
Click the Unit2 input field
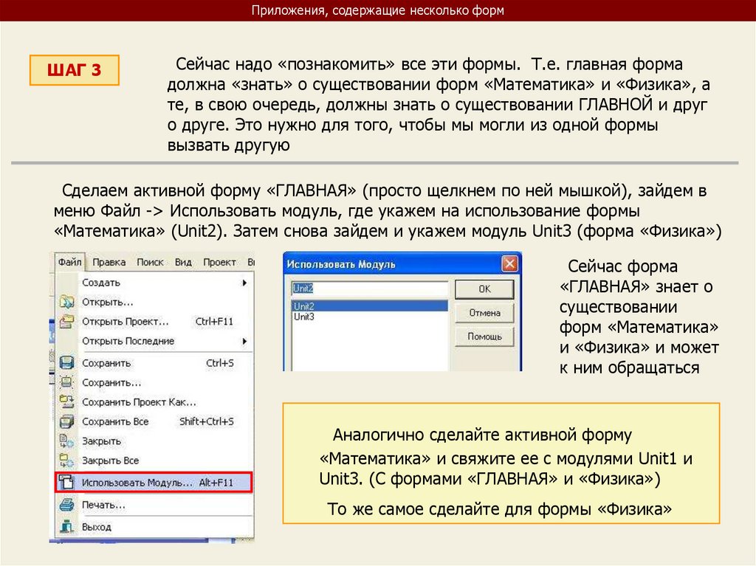coord(370,289)
